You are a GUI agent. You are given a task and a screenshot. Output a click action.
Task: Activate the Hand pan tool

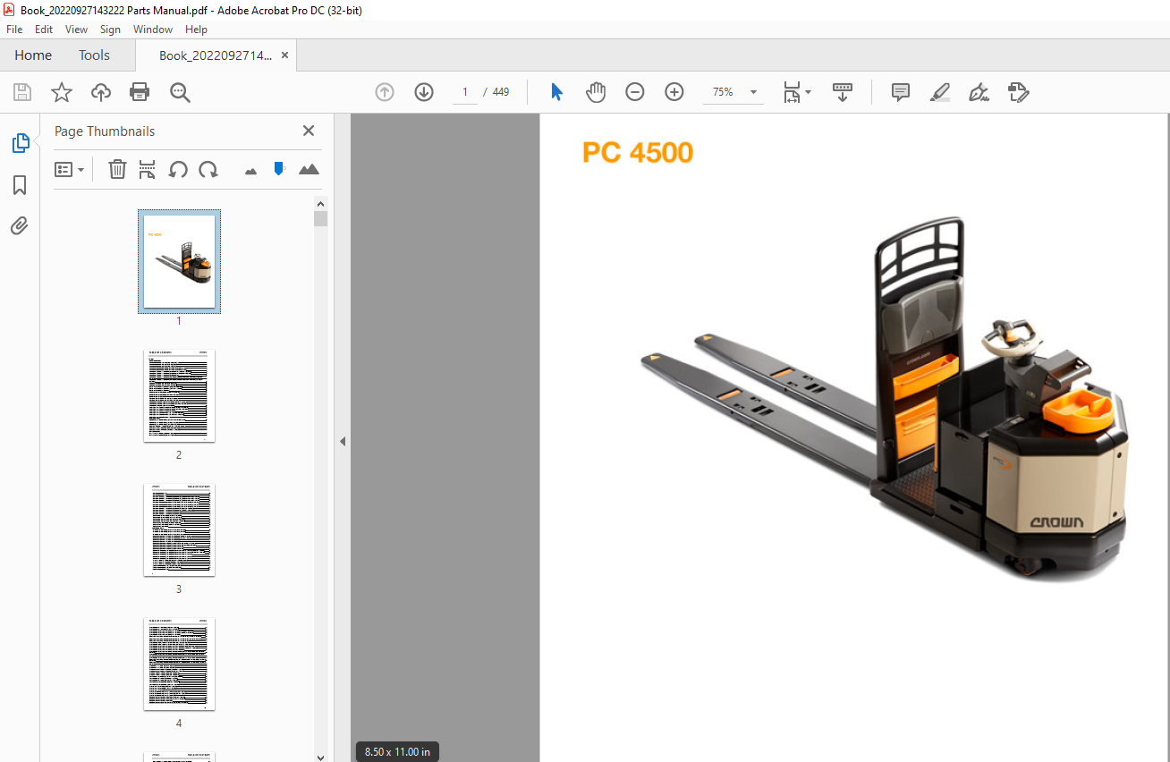point(596,92)
